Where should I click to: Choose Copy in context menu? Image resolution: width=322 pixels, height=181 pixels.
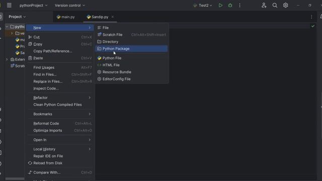[x=60, y=44]
